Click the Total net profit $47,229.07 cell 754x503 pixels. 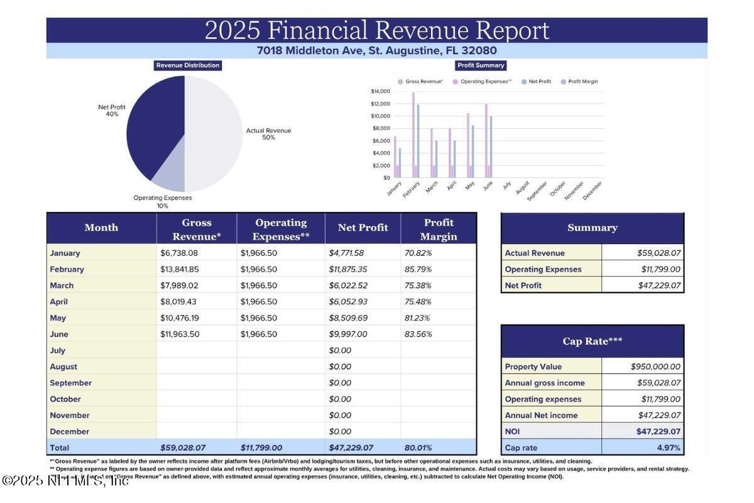point(363,448)
